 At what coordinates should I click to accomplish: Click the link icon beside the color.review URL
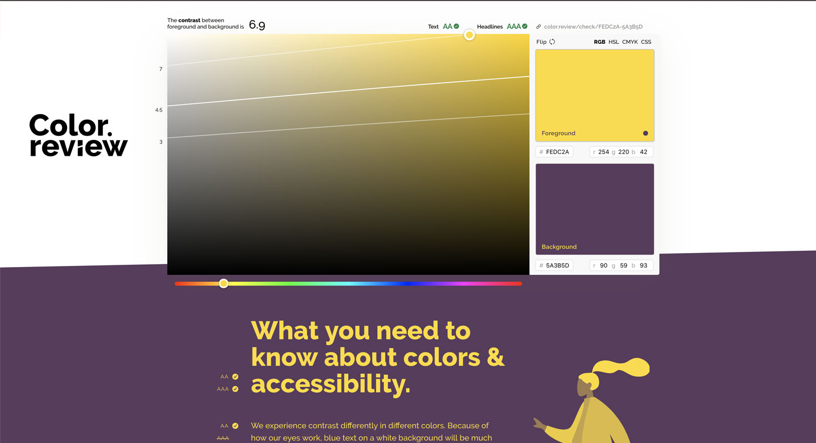click(x=539, y=26)
